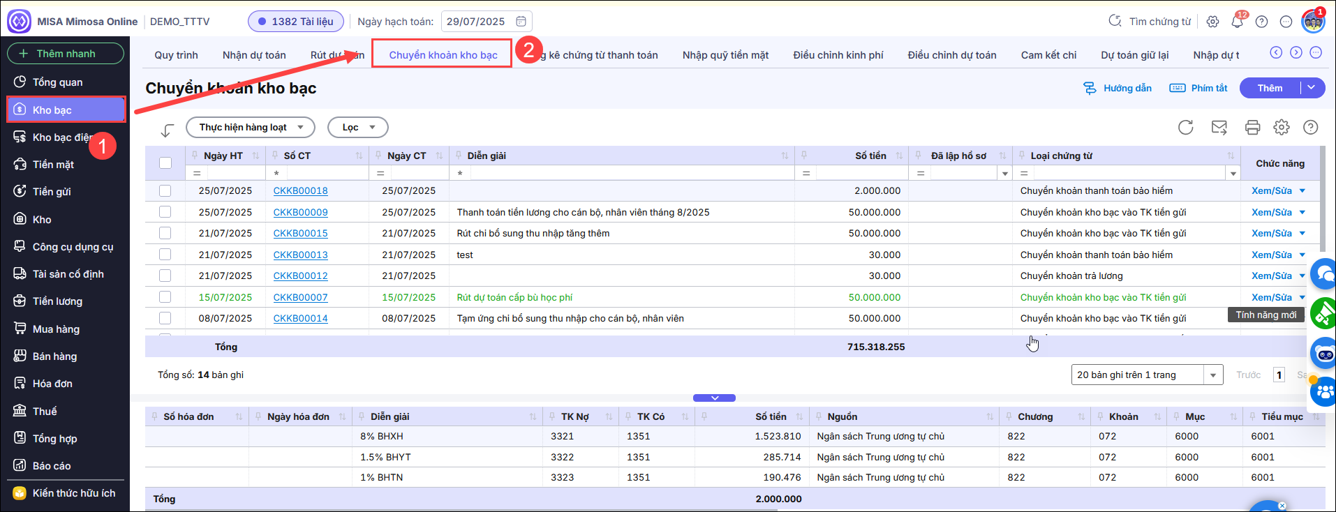The height and width of the screenshot is (512, 1336).
Task: Click the print icon in the toolbar
Action: (1252, 128)
